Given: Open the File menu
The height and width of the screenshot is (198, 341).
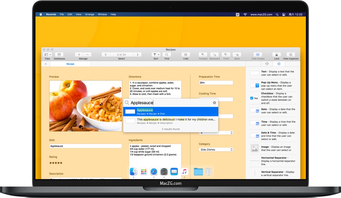Looking at the screenshot, I should (62, 15).
